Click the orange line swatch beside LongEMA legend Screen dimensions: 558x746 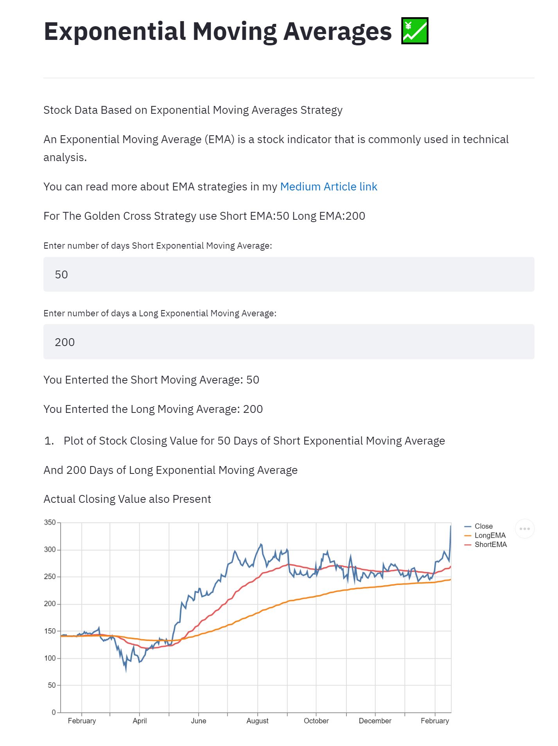click(x=468, y=535)
